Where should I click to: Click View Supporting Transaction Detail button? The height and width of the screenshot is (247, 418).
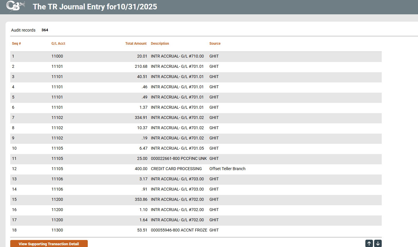(x=49, y=244)
